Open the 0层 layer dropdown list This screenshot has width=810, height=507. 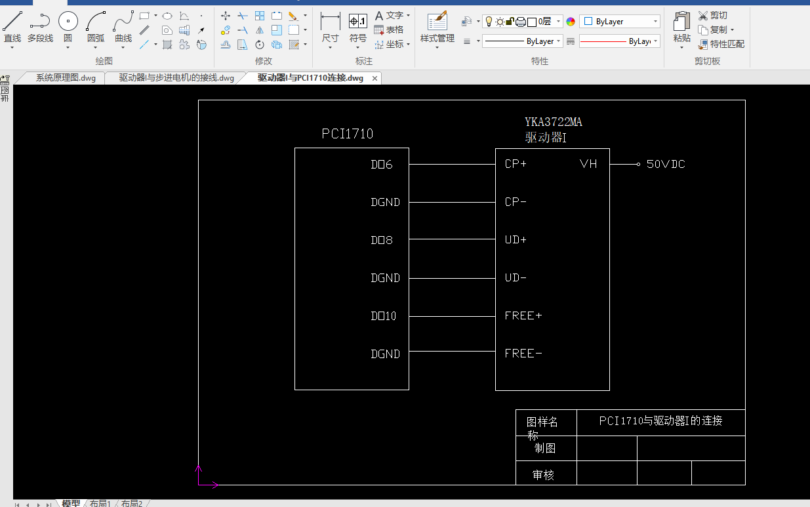click(559, 22)
